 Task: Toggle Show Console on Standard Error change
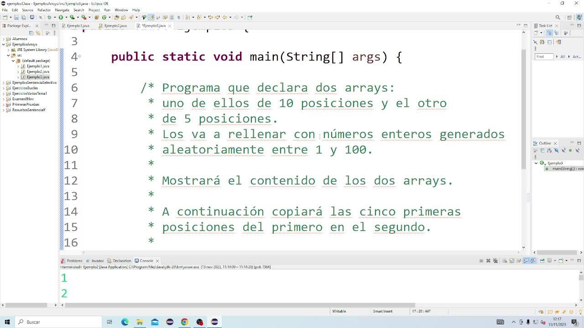(x=532, y=261)
